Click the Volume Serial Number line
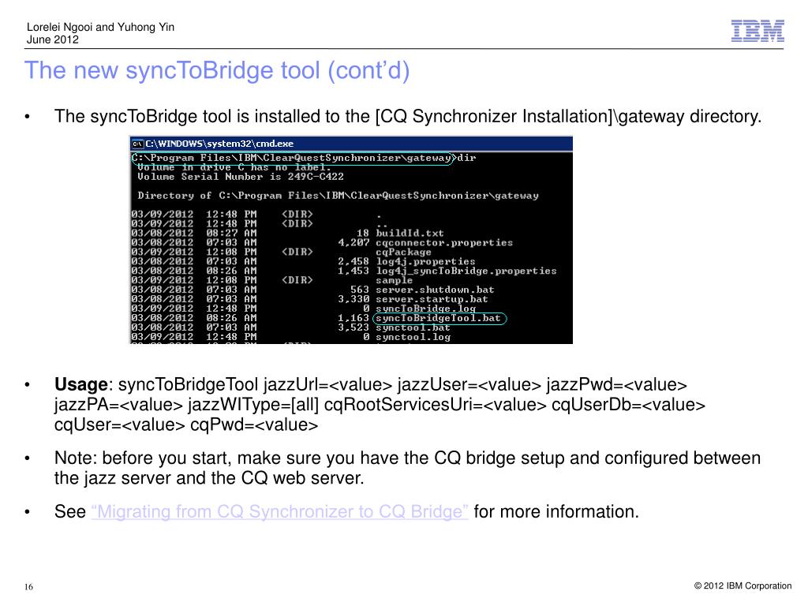Viewport: 808px width, 606px height. [x=240, y=177]
